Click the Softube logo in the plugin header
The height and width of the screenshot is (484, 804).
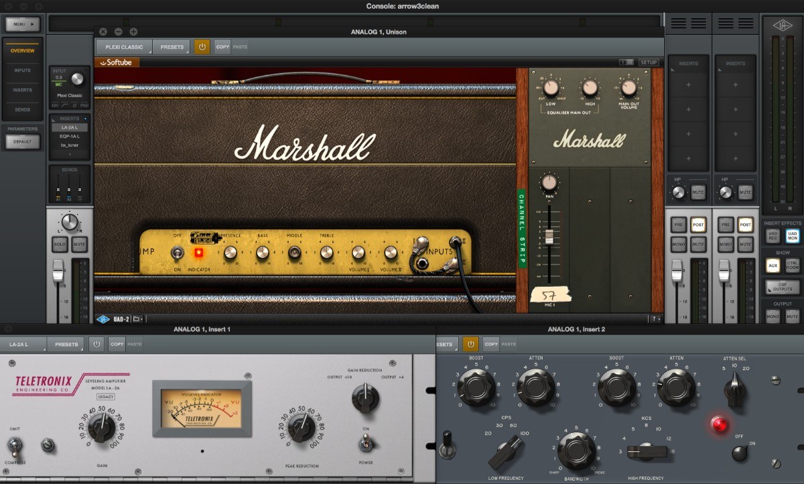tap(117, 62)
